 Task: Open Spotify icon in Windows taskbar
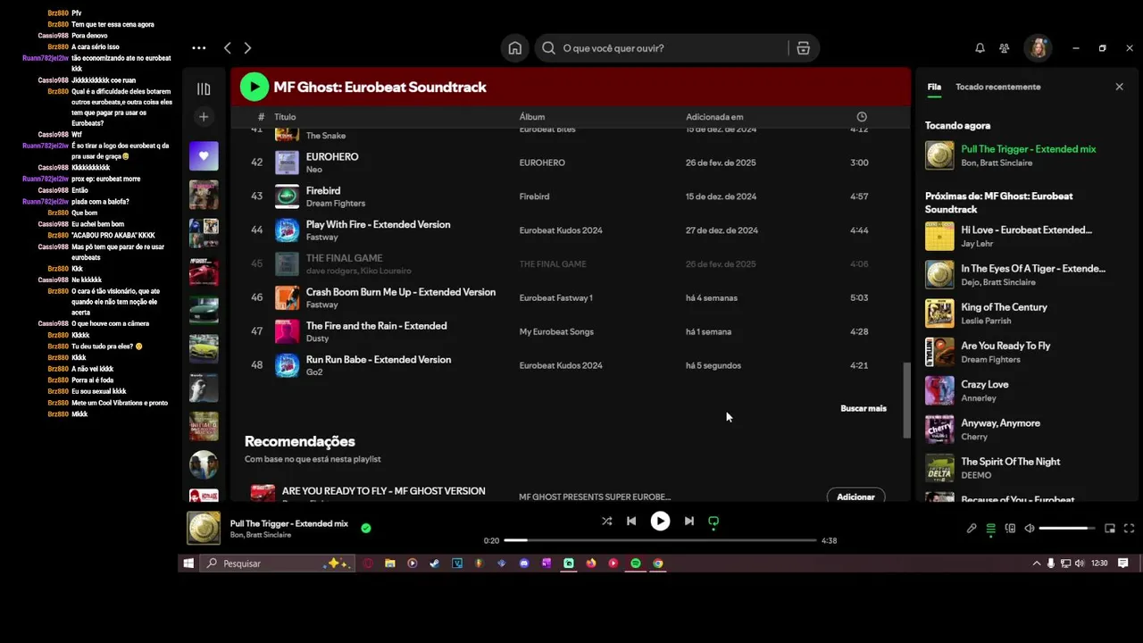636,564
